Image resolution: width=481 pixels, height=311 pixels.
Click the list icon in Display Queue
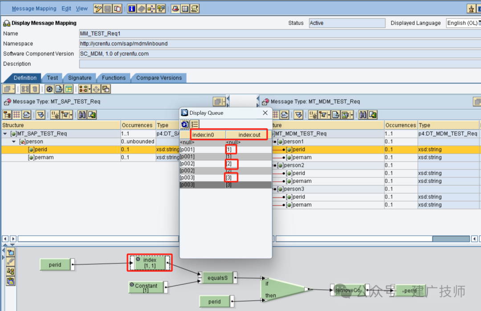pos(195,125)
